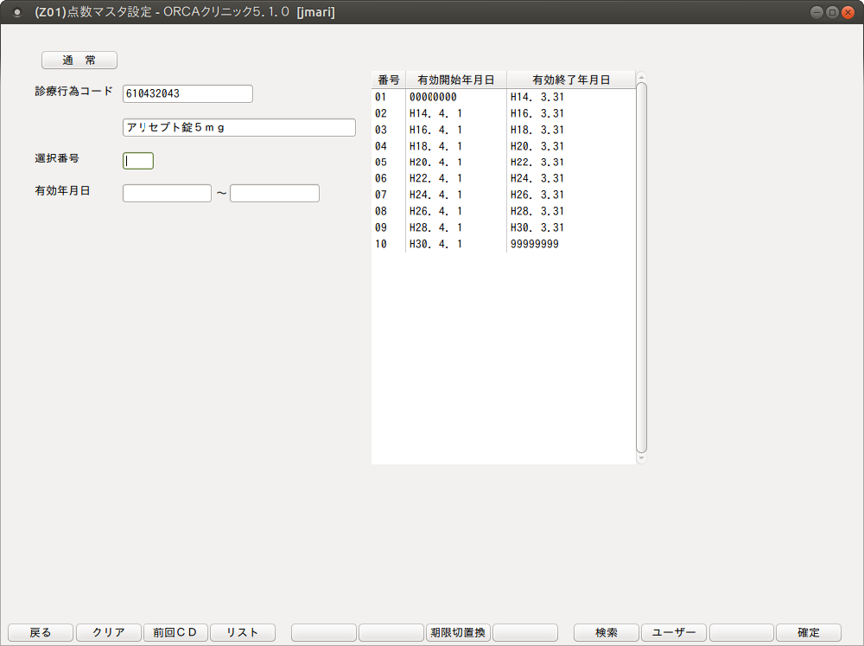The height and width of the screenshot is (646, 864).
Task: Click the アリセプト錠5mg name field
Action: point(239,127)
